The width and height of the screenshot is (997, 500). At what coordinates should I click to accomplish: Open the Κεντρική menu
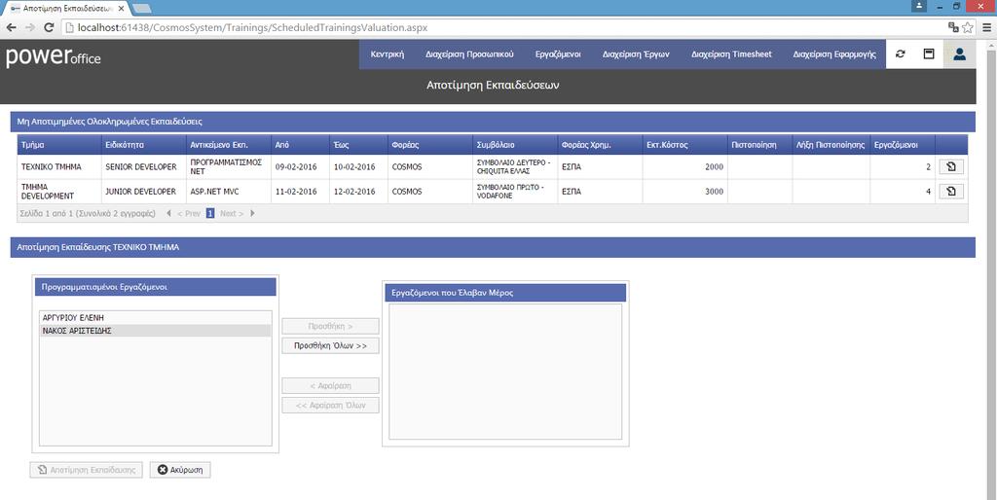[388, 54]
